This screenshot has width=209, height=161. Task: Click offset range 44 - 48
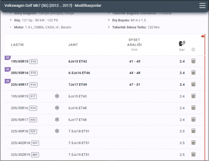[x=135, y=73]
